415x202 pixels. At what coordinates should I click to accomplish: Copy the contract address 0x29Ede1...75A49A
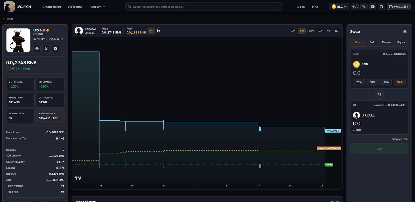tap(62, 39)
